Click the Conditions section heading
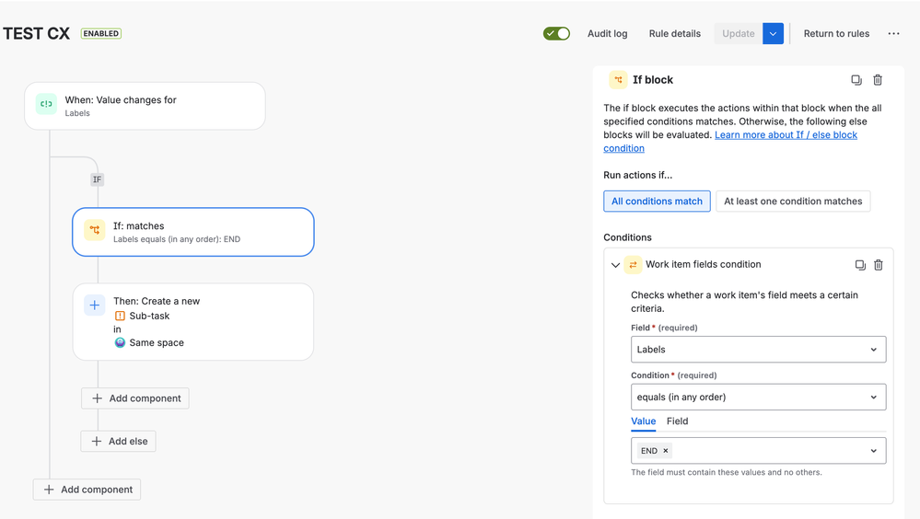920x519 pixels. coord(627,237)
